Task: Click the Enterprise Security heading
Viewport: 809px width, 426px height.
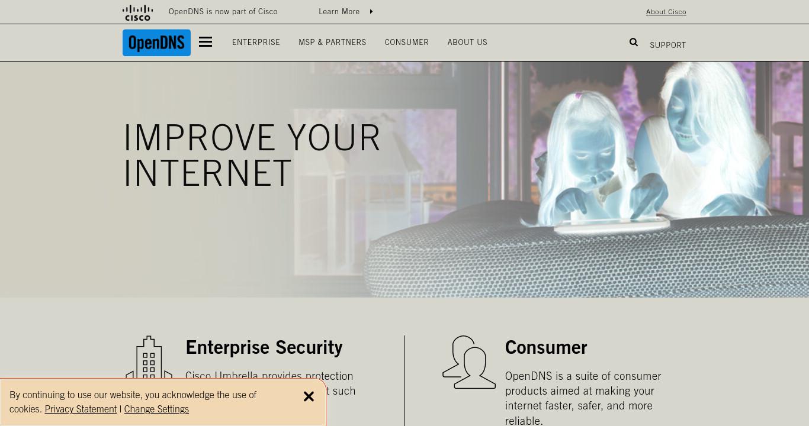Action: [x=264, y=347]
